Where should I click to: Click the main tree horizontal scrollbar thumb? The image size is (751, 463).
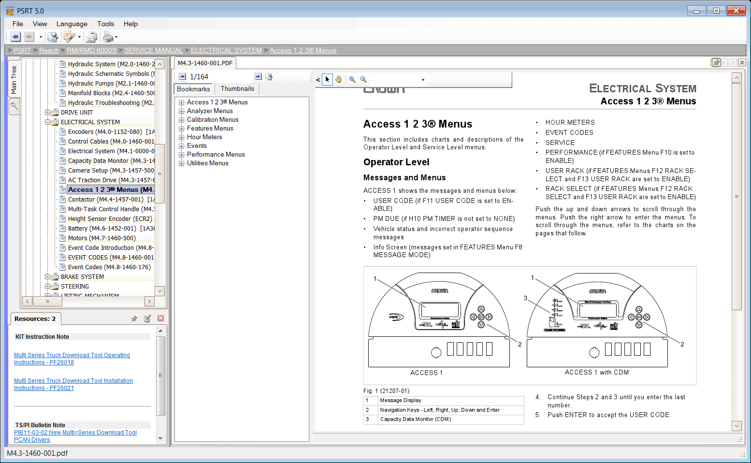click(x=47, y=301)
